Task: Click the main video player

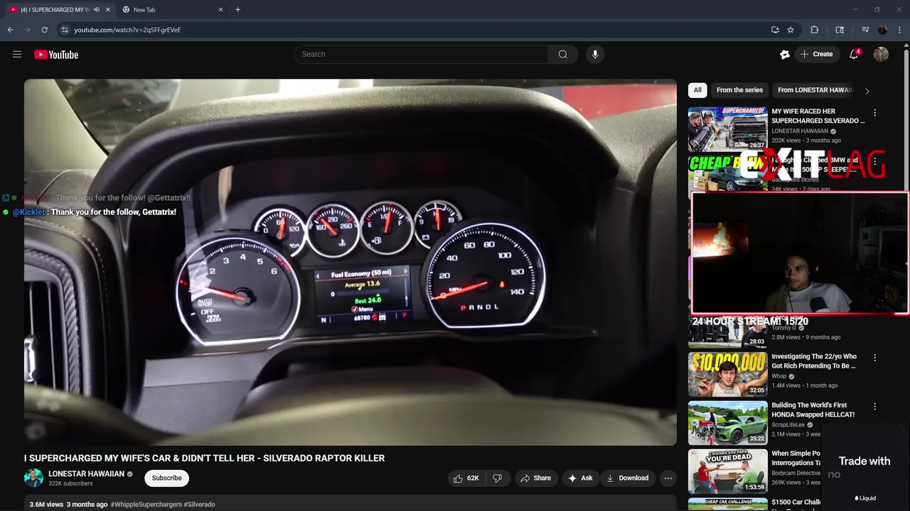Action: pyautogui.click(x=350, y=262)
